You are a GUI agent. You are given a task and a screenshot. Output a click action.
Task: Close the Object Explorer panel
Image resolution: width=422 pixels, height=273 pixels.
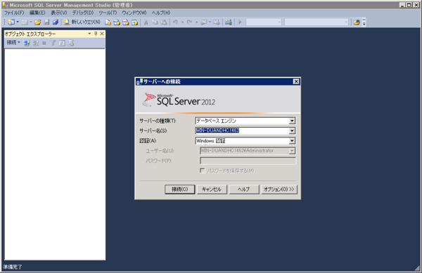[x=102, y=34]
